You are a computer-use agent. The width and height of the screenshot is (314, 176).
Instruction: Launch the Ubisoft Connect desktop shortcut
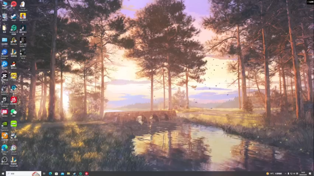click(x=14, y=149)
